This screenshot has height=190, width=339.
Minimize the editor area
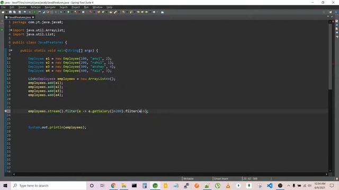click(x=328, y=16)
